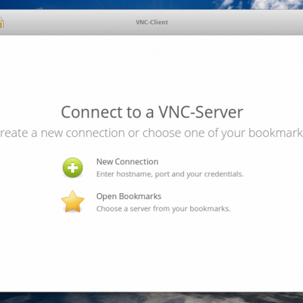Click the word 'VNC-Server' in the heading
The height and width of the screenshot is (303, 303).
tap(201, 112)
